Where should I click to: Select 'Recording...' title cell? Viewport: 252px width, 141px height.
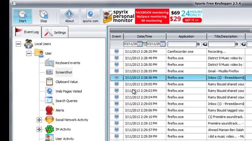click(226, 52)
